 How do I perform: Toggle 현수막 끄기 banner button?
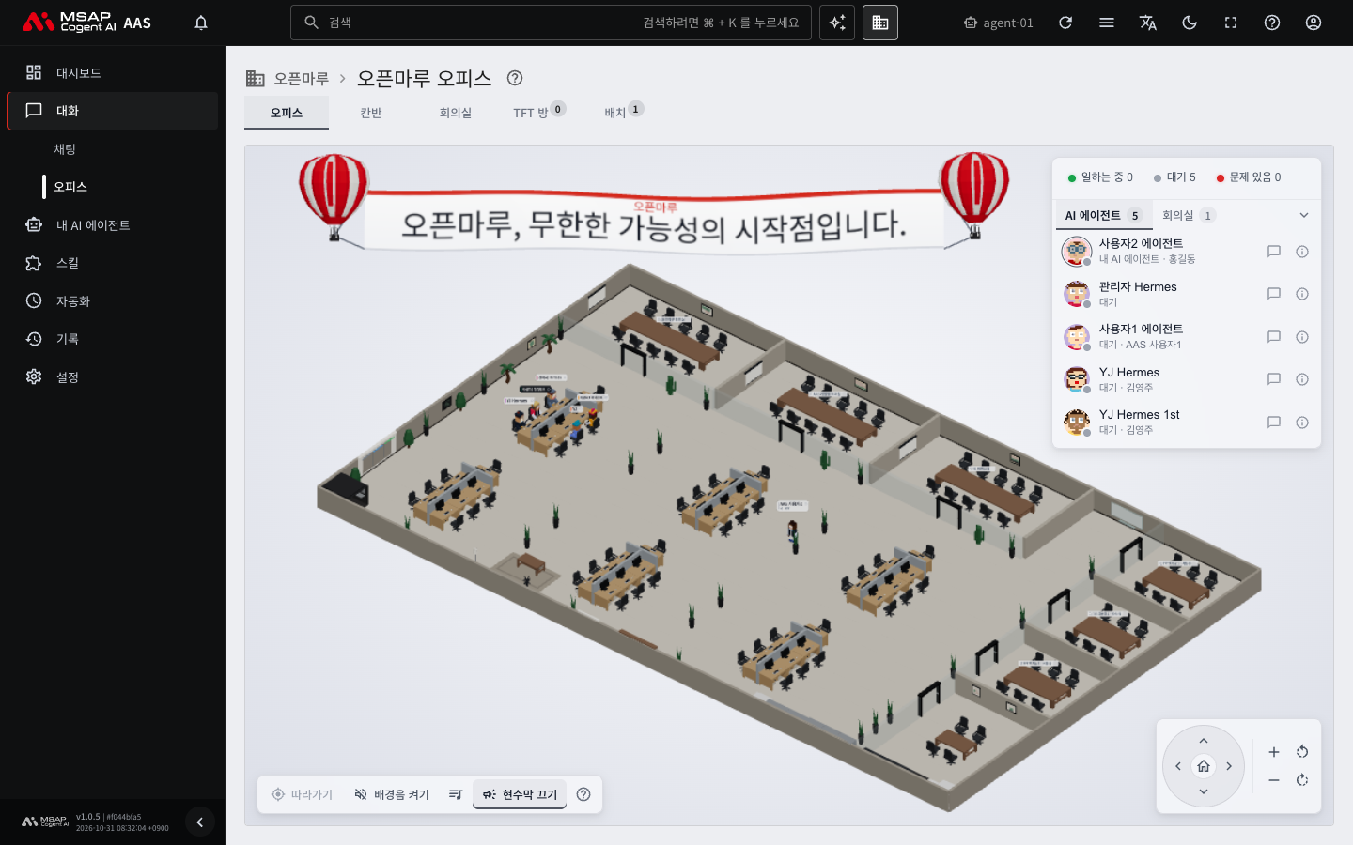pyautogui.click(x=520, y=794)
